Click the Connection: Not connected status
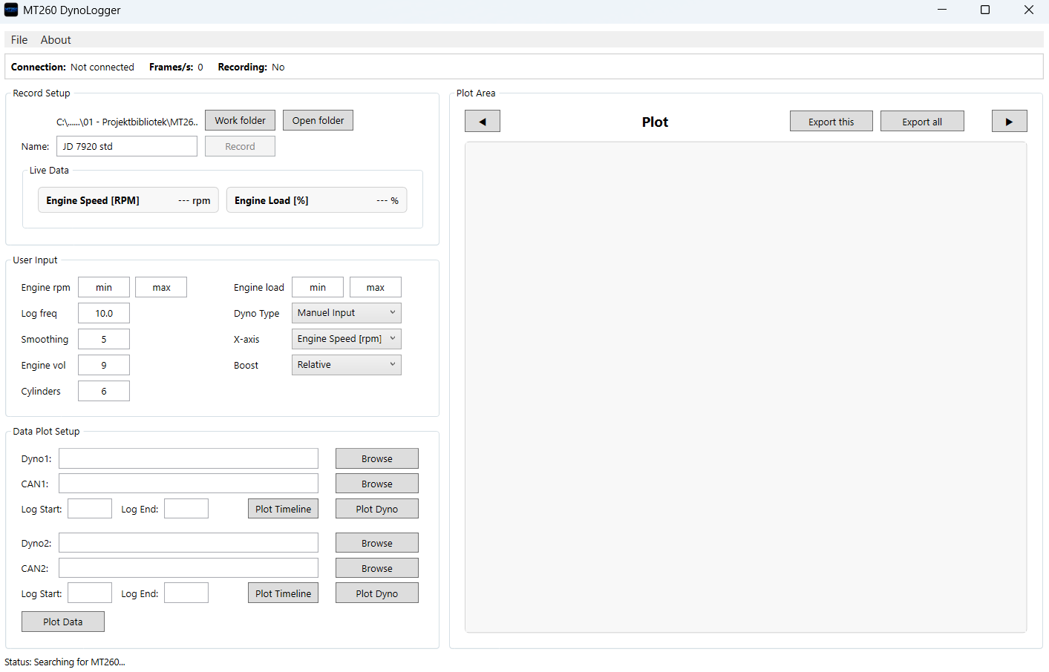 pos(73,67)
